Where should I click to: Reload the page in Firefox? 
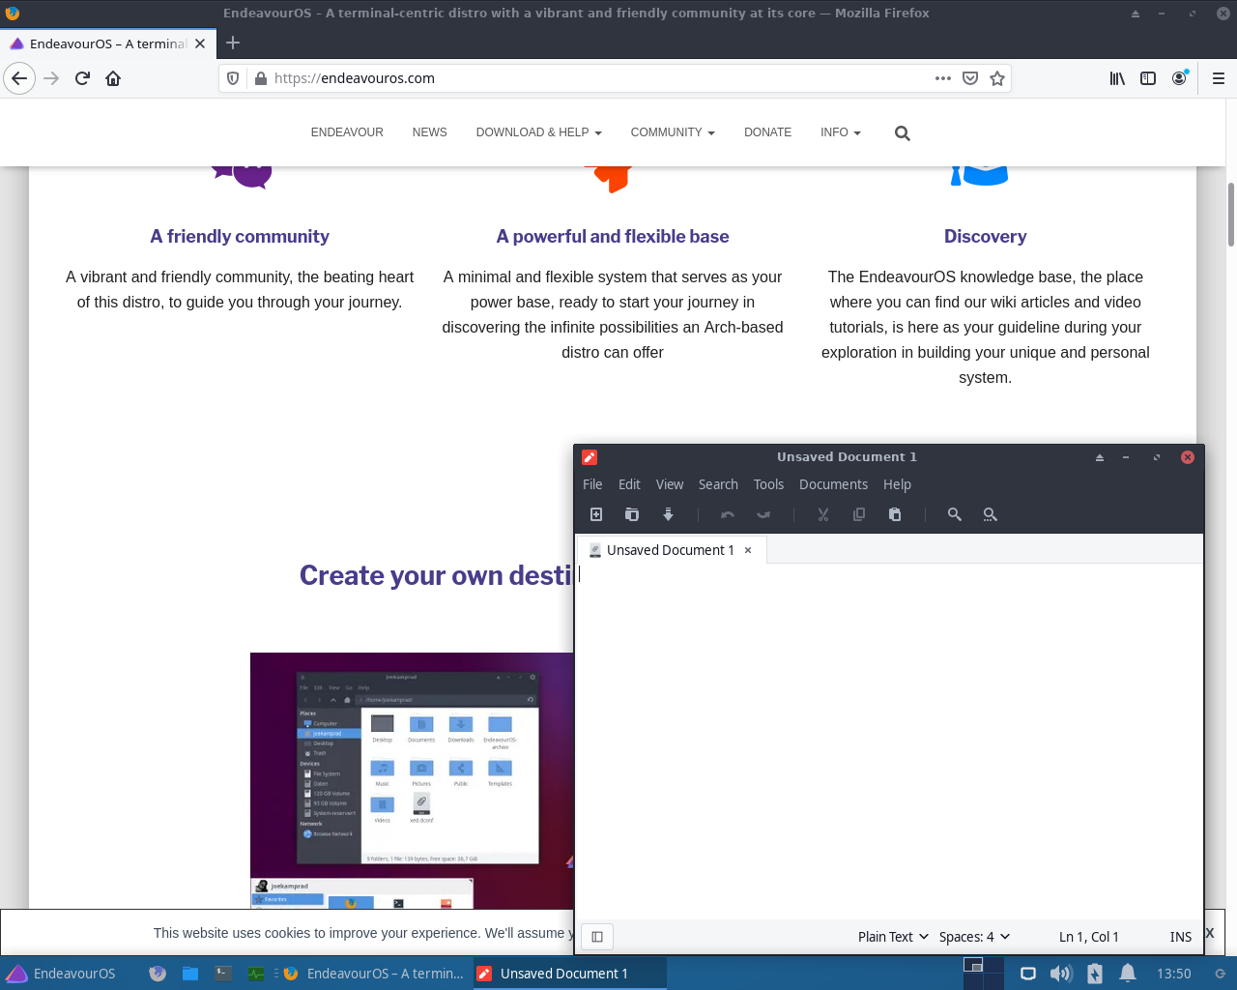pos(82,78)
